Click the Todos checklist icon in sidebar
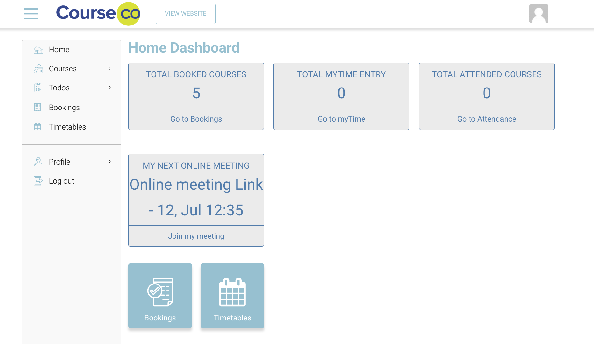 38,88
